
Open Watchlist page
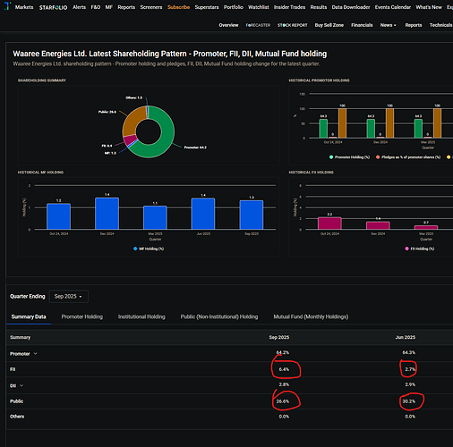(259, 7)
